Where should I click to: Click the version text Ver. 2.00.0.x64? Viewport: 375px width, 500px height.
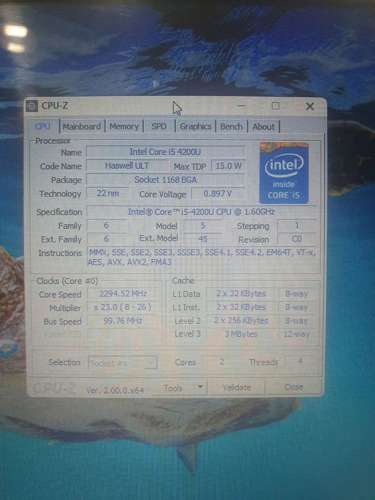115,390
